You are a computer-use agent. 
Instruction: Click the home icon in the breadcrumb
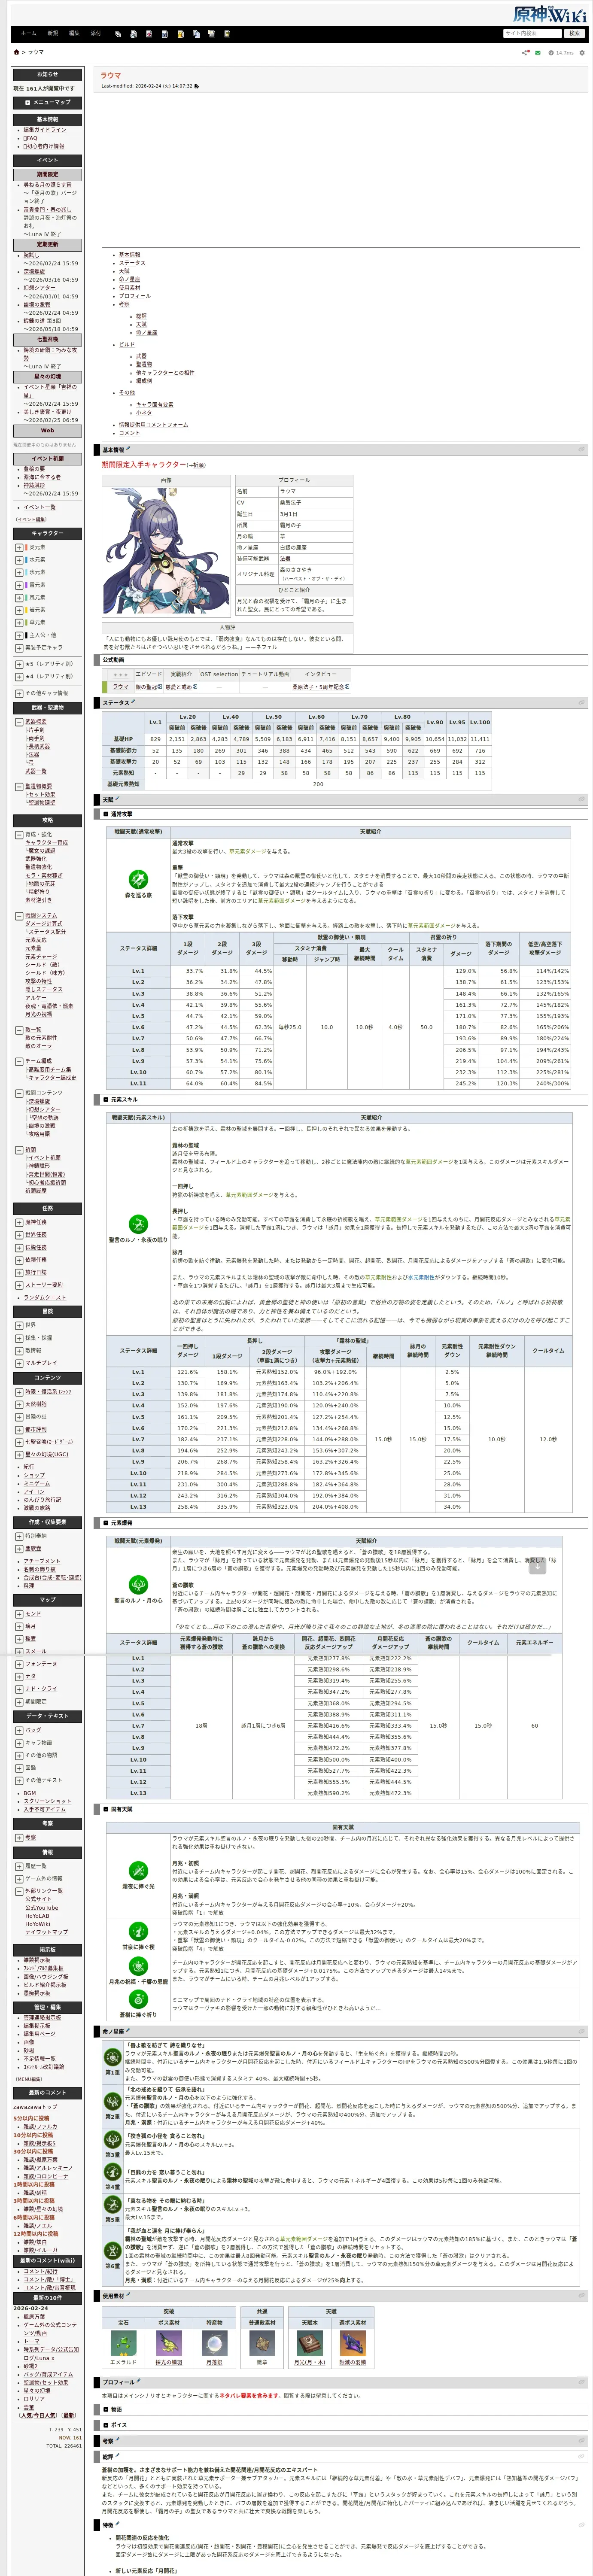point(16,52)
